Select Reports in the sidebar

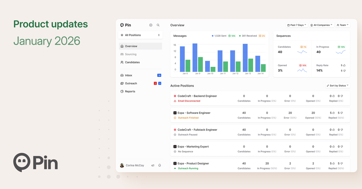(x=129, y=91)
